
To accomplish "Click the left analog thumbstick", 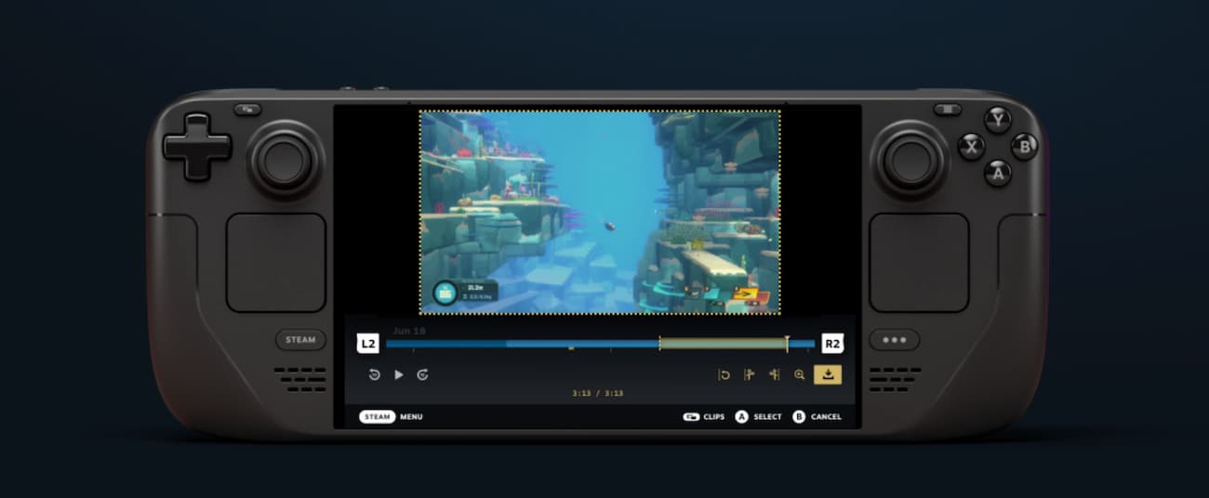I will point(286,160).
